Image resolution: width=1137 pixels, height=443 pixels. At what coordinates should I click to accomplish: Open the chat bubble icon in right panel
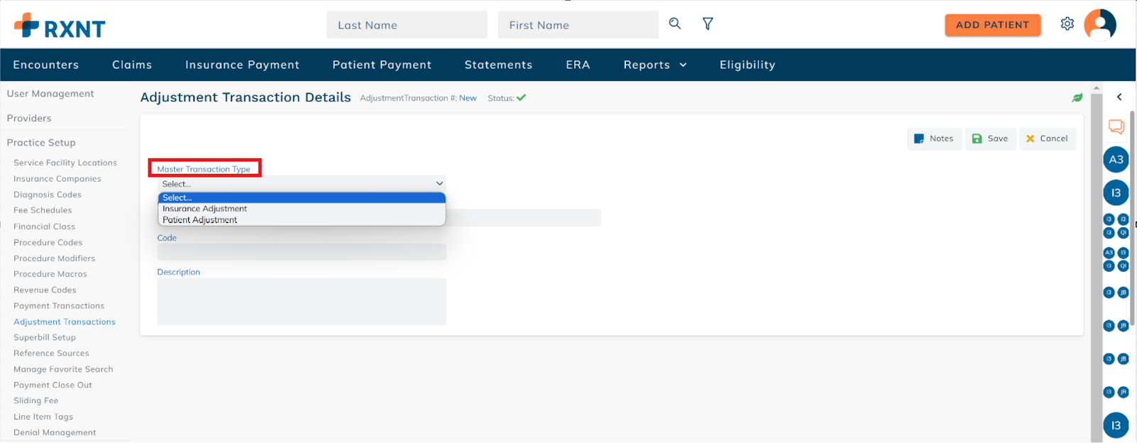tap(1116, 127)
